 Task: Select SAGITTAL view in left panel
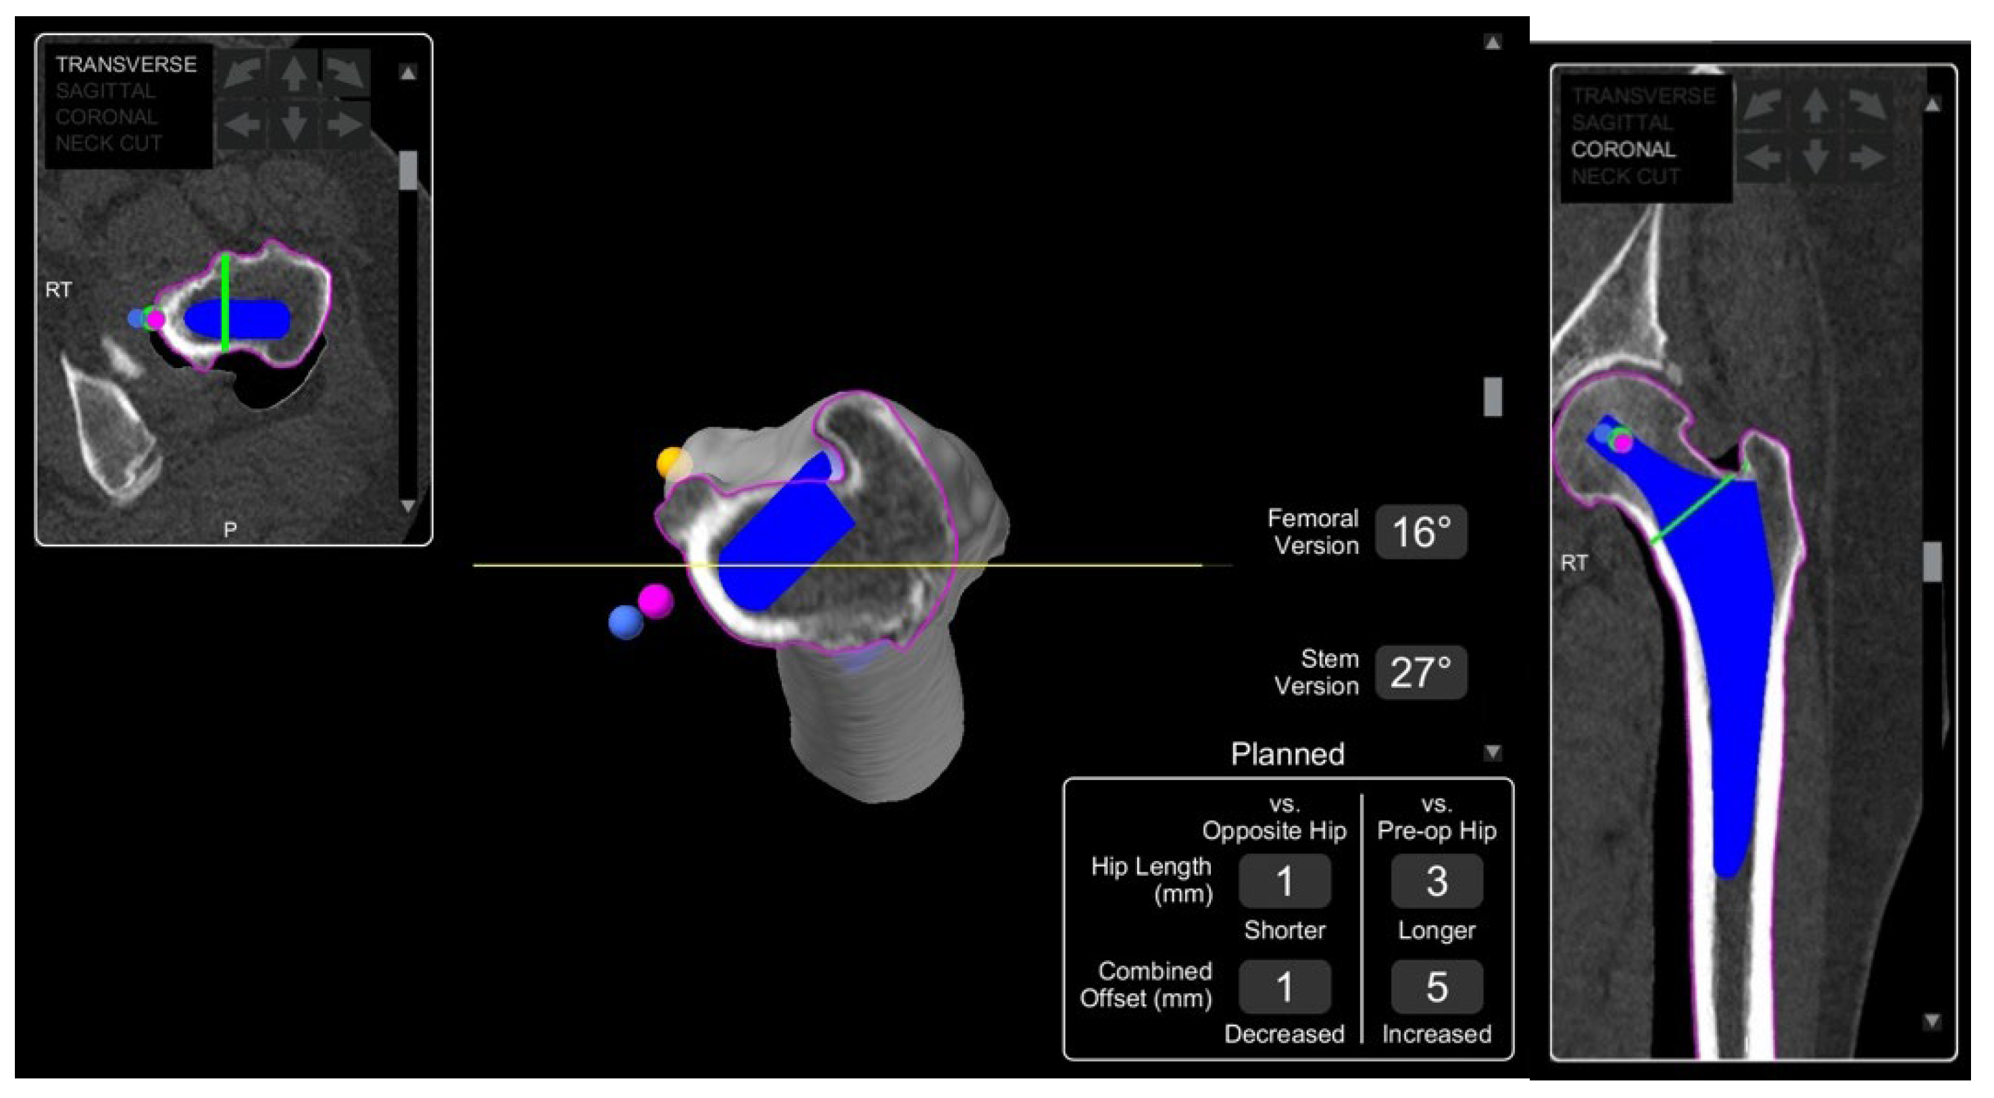[x=105, y=90]
